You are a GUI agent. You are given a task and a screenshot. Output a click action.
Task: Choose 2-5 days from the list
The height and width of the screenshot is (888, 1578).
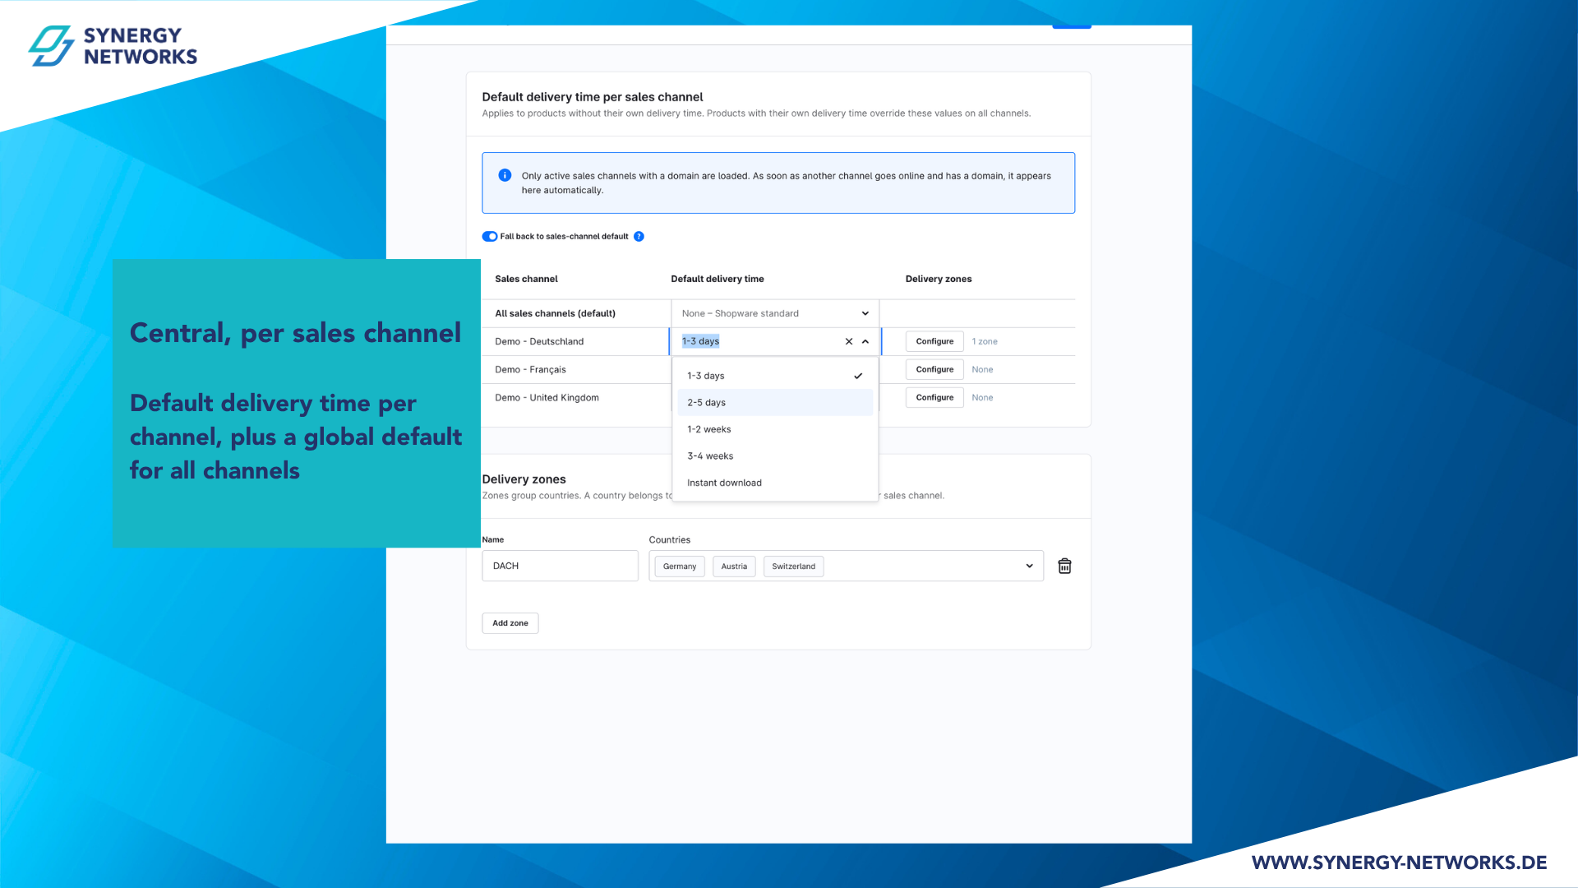point(775,403)
